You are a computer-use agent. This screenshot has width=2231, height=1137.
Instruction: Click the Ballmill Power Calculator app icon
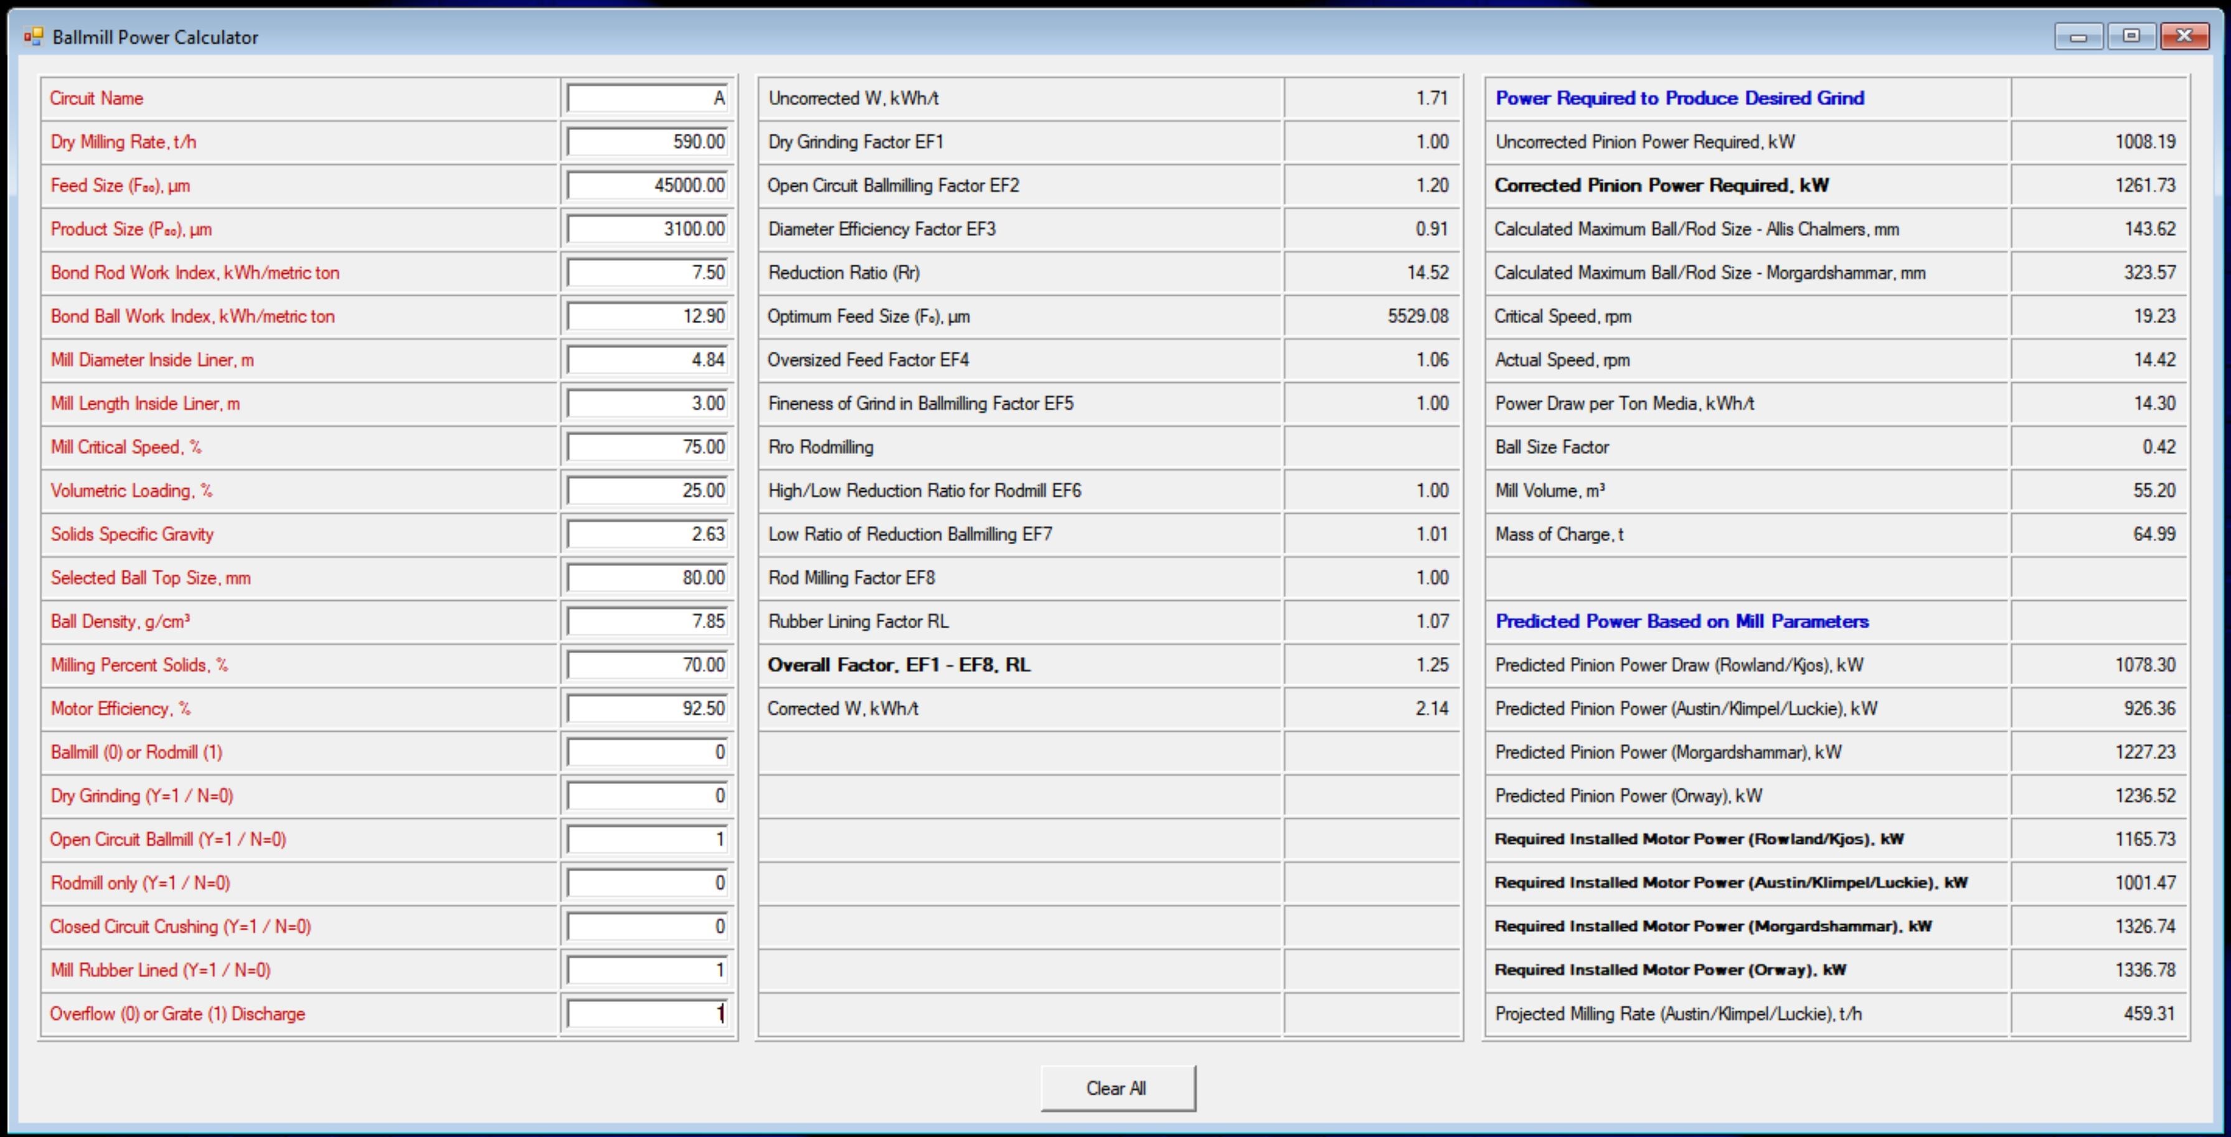click(x=33, y=36)
